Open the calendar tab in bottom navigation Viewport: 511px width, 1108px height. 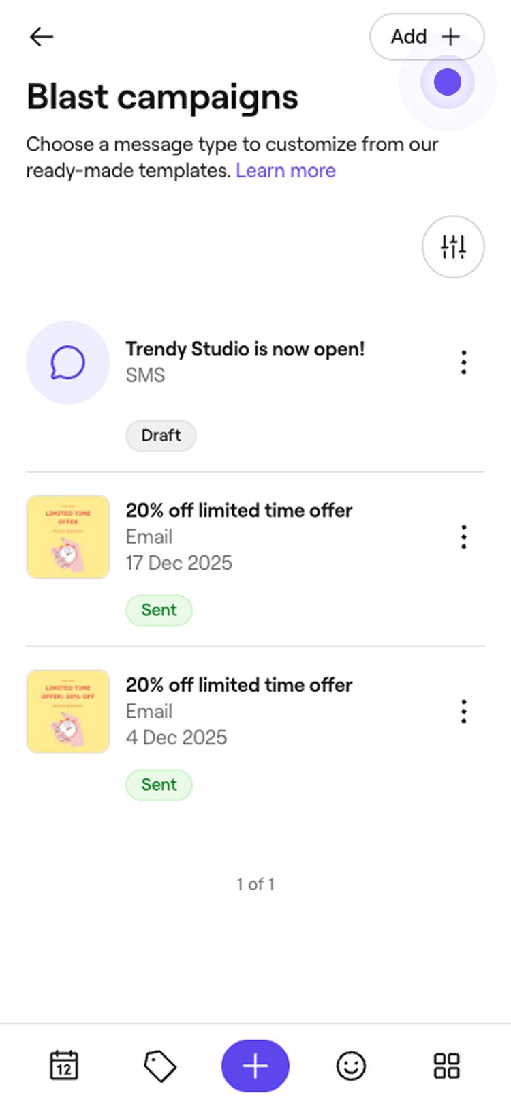(x=64, y=1066)
